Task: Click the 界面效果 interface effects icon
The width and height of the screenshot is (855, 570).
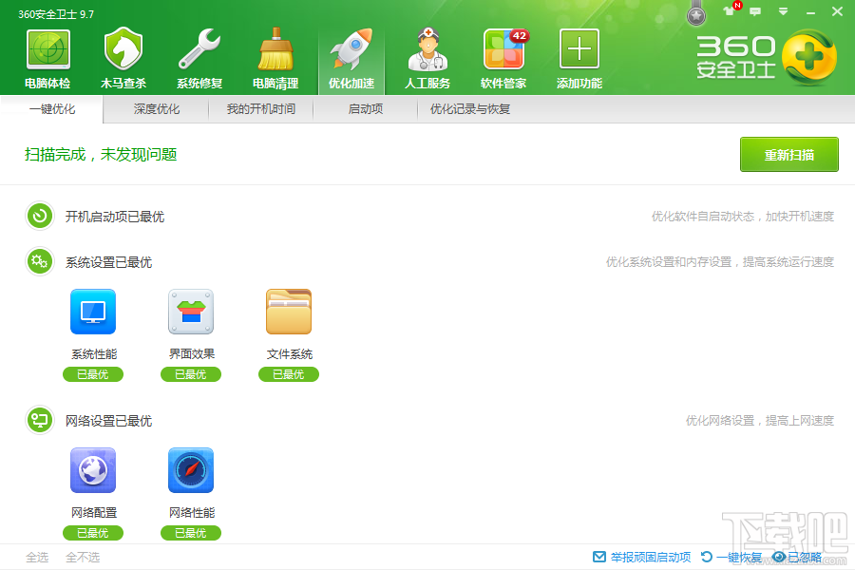Action: click(190, 311)
